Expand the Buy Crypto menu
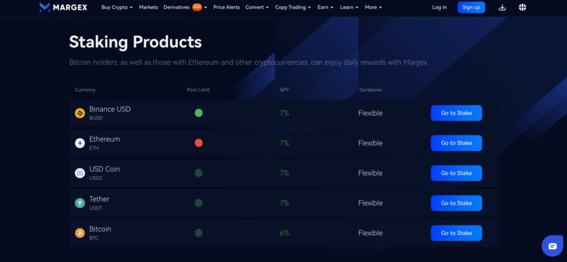 (x=117, y=7)
